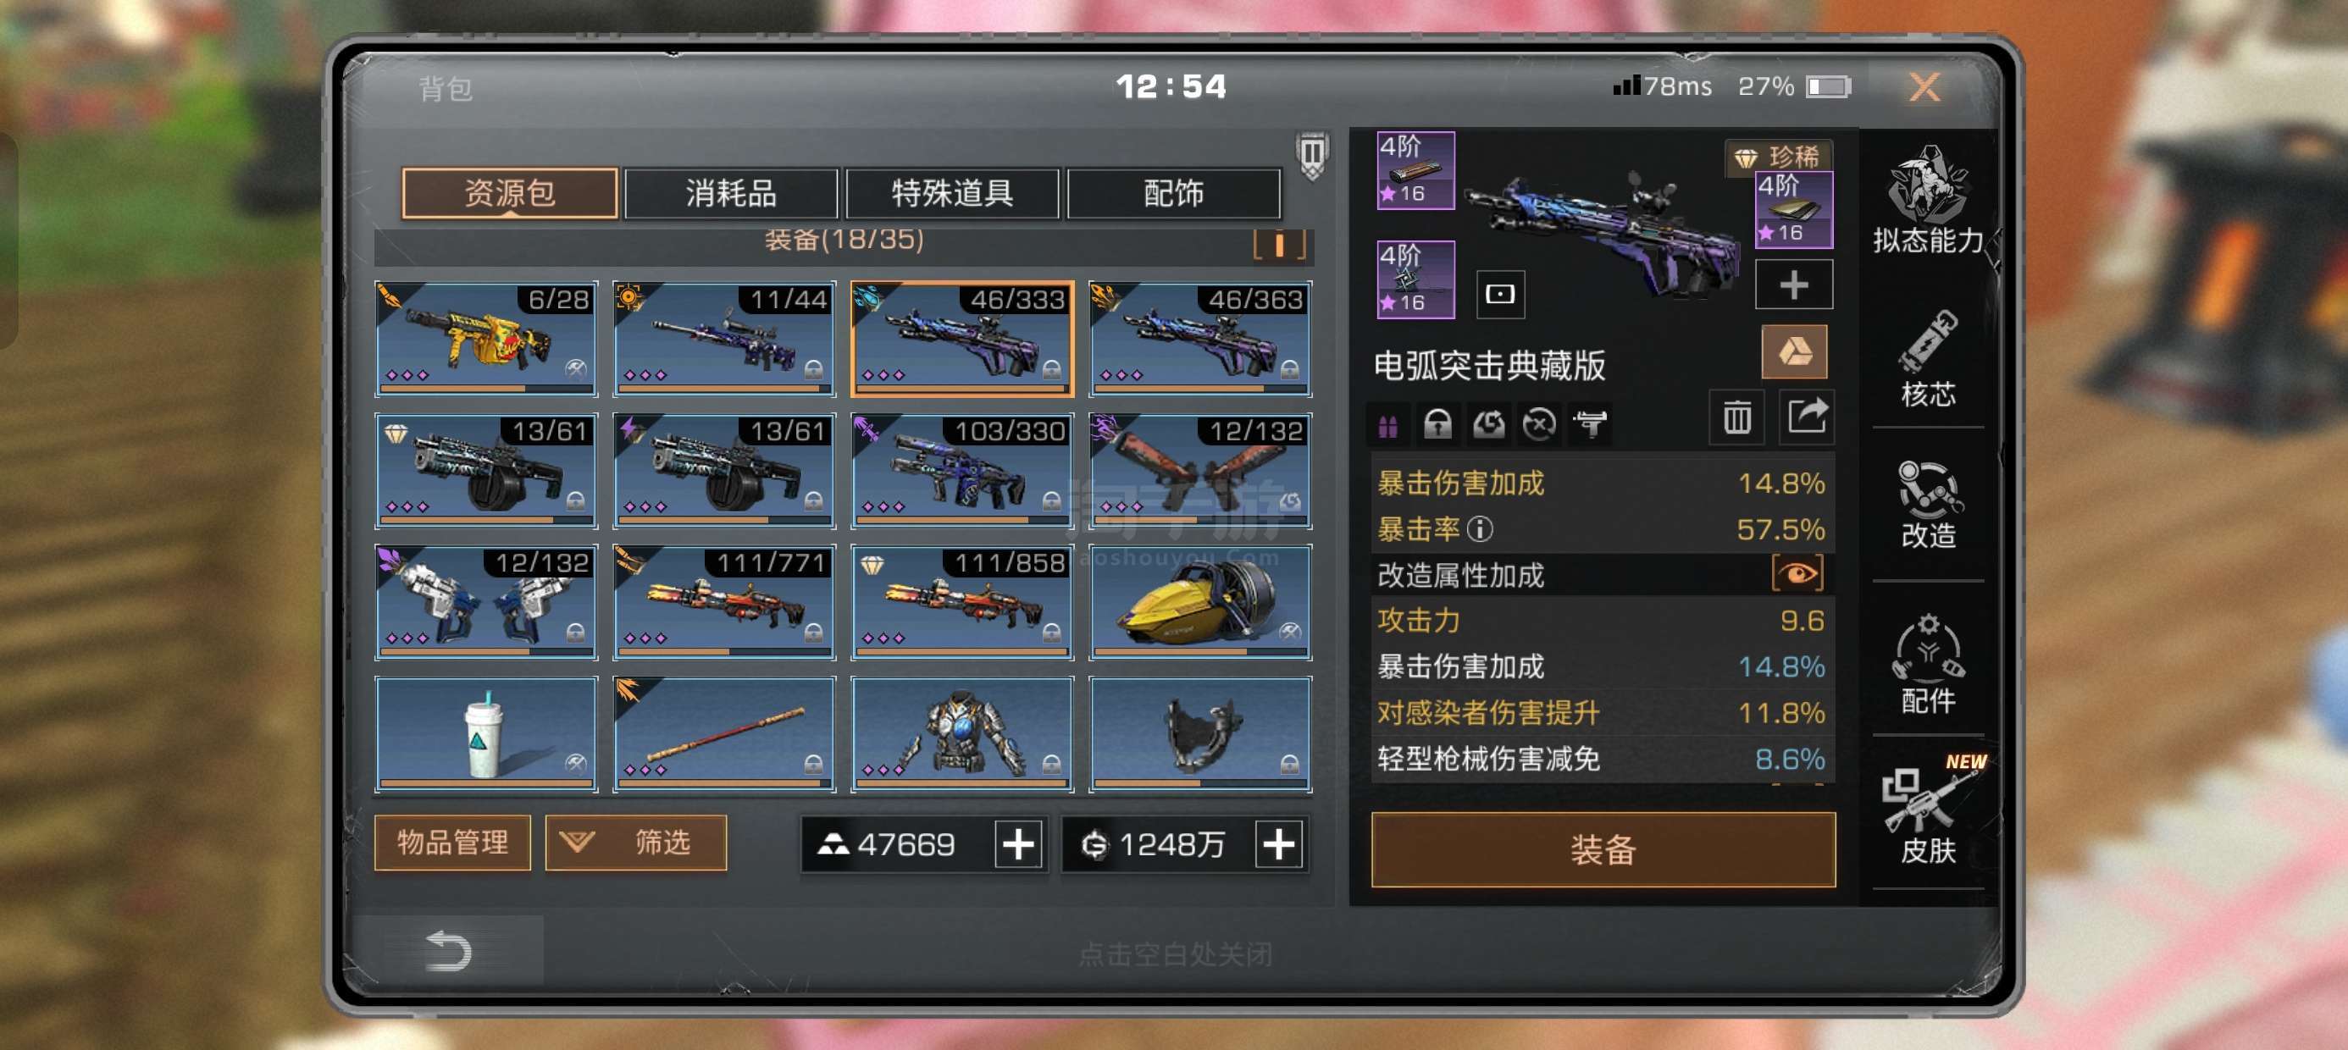Switch to the 消耗品 tab
Viewport: 2348px width, 1050px height.
(x=731, y=193)
